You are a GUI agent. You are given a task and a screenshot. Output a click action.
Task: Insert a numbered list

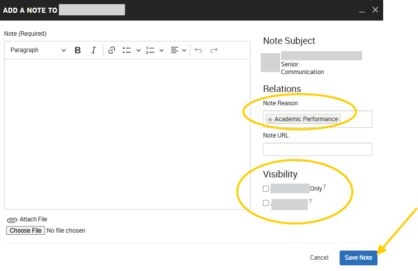coord(150,50)
